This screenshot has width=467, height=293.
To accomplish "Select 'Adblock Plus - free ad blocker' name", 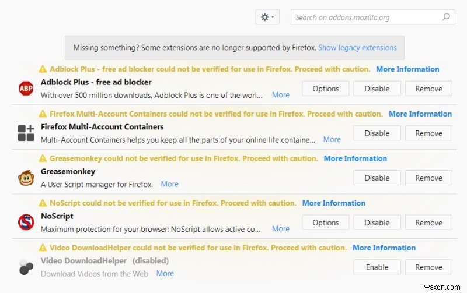I will point(96,82).
